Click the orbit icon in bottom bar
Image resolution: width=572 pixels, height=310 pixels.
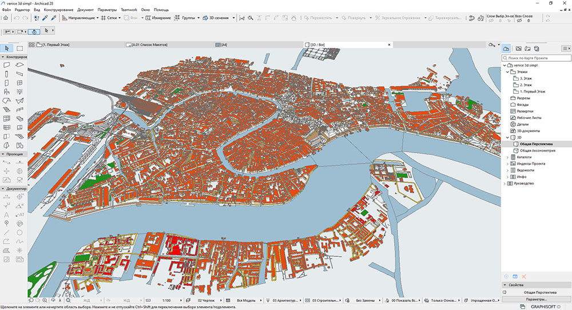[x=53, y=300]
